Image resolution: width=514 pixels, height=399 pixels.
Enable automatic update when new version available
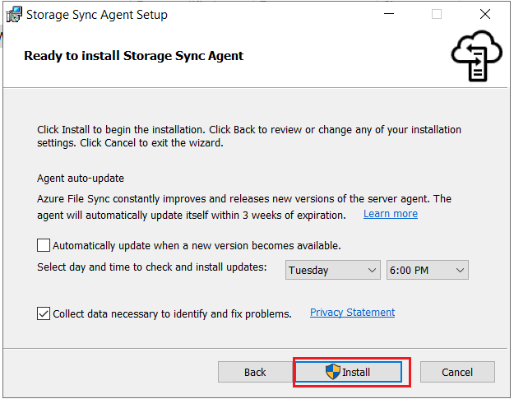click(44, 245)
